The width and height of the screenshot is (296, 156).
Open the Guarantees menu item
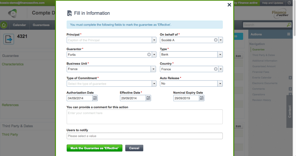point(41,25)
